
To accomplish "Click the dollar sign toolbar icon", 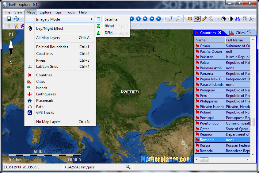I will (9, 26).
